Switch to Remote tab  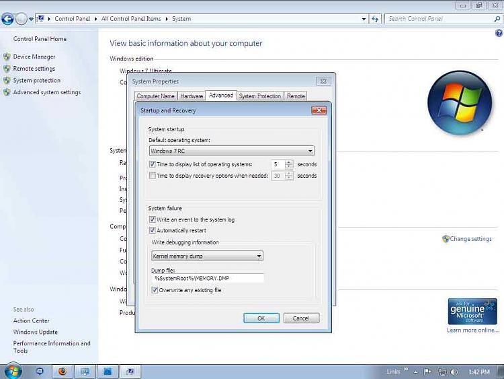coord(296,96)
